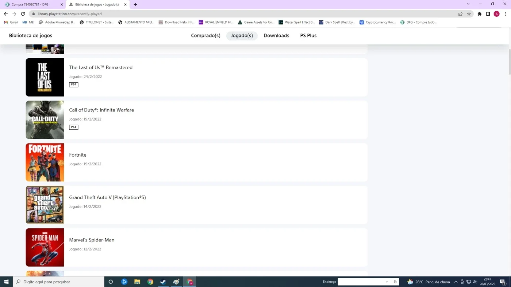The image size is (511, 287).
Task: Click in the Windows taskbar search box
Action: (x=59, y=282)
